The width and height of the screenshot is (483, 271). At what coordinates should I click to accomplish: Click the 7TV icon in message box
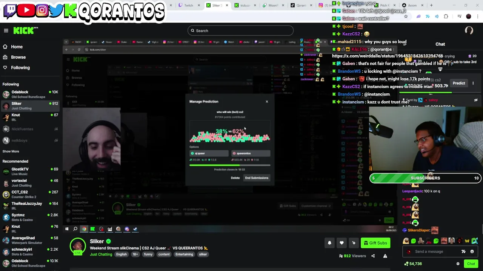(463, 251)
